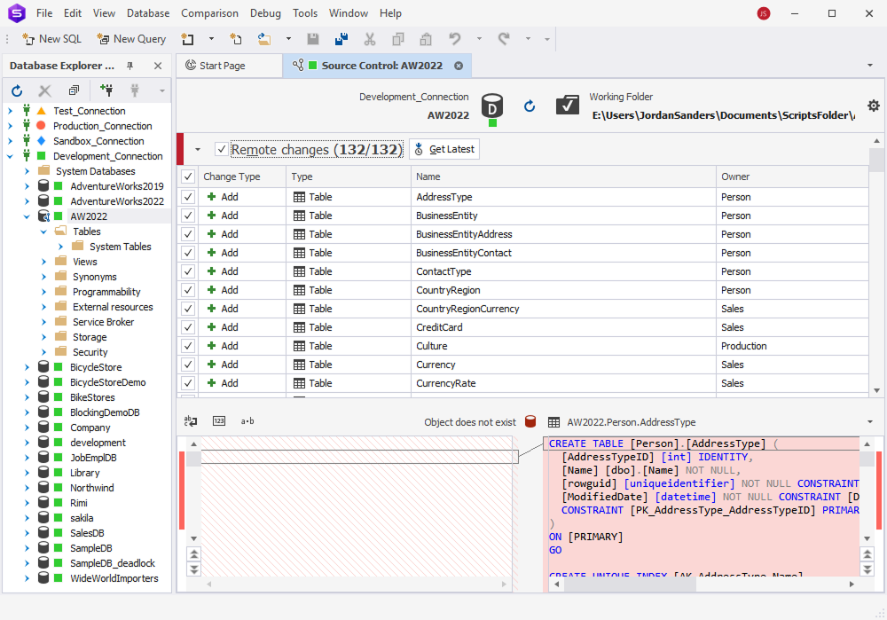Viewport: 887px width, 620px height.
Task: Refresh the AW2022 source control status
Action: pyautogui.click(x=530, y=106)
